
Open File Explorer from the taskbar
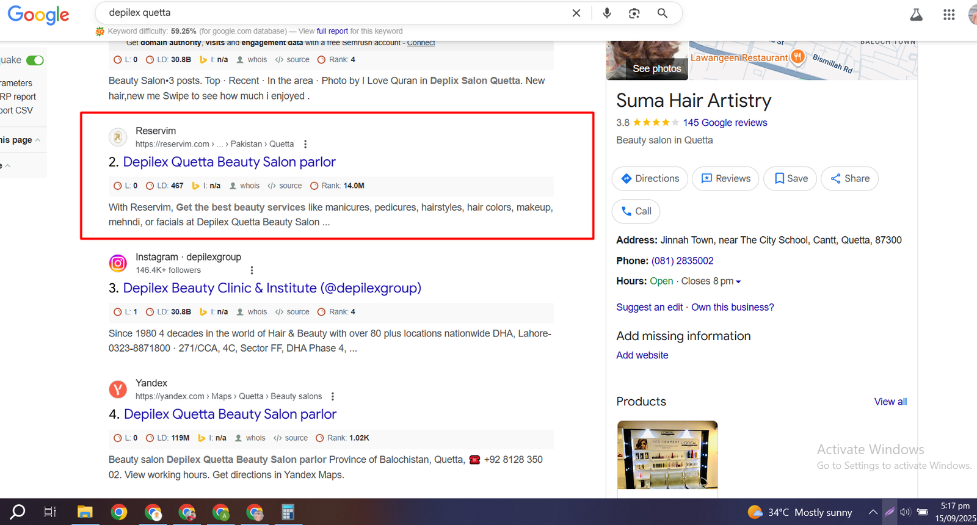point(85,512)
